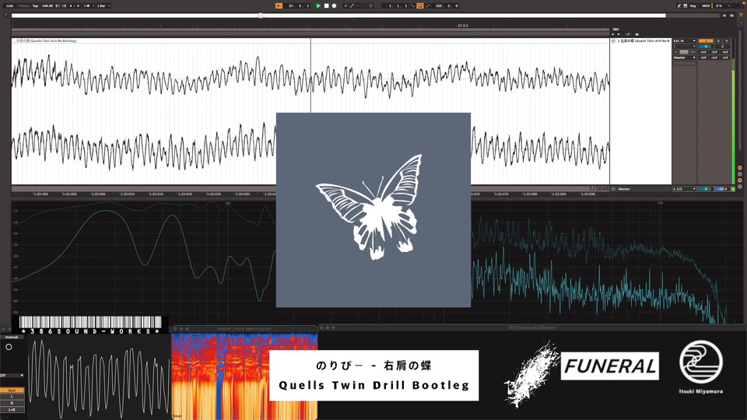This screenshot has height=420, width=747.
Task: Open the Master 1/2 output dropdown
Action: [685, 189]
